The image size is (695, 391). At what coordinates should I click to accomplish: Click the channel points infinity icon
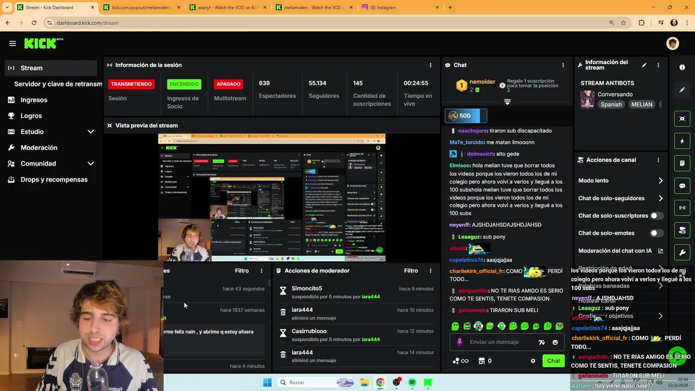pyautogui.click(x=460, y=361)
